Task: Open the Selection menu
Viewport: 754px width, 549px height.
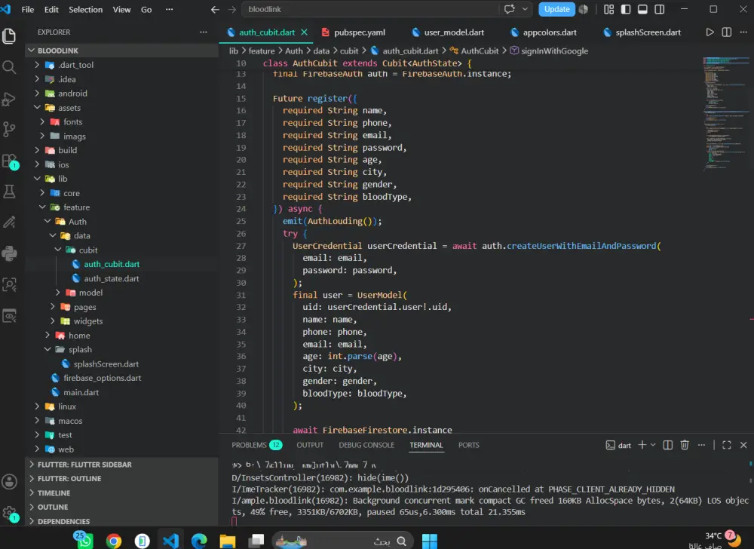Action: coord(86,9)
